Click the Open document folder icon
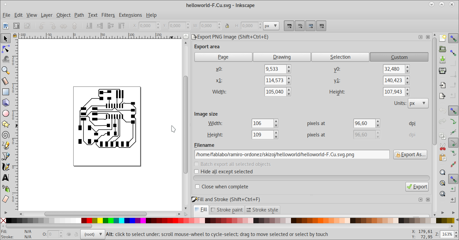The image size is (459, 240). tap(443, 49)
